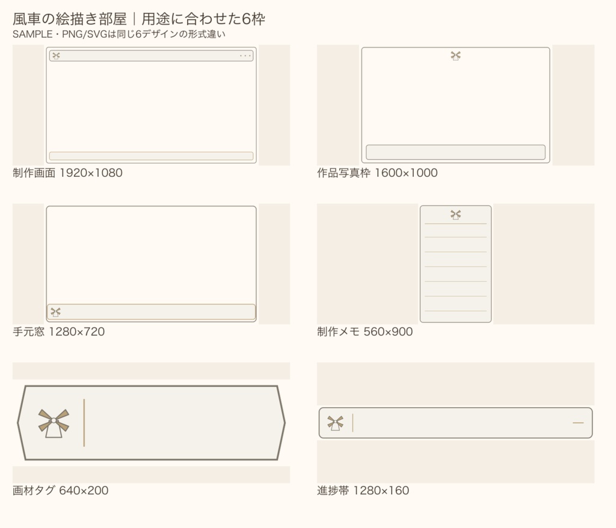Select the windmill icon in 手元窓 bottom bar
The height and width of the screenshot is (528, 616).
pos(56,312)
